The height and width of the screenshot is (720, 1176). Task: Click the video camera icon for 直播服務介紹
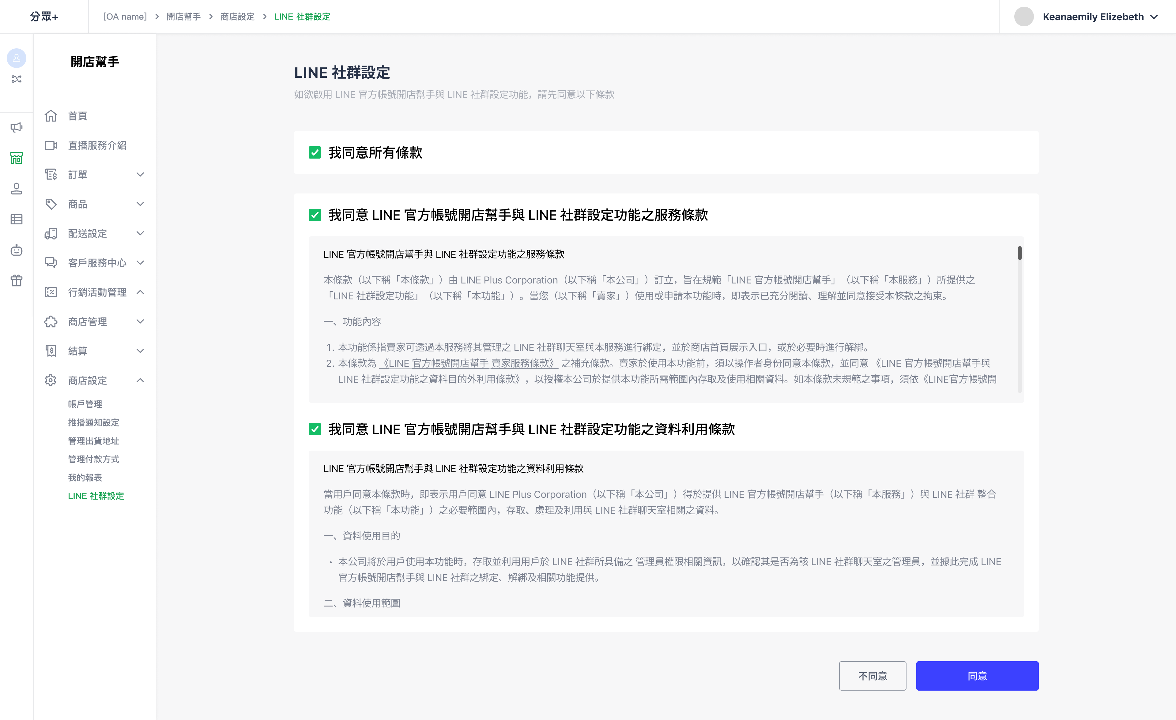51,145
